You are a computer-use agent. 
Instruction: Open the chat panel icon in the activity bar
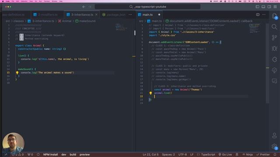(x=274, y=81)
